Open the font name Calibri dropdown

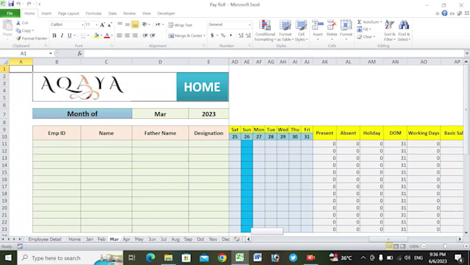82,25
